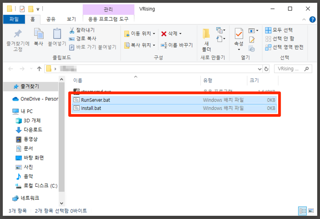Open 문서 (Documents) folder

24,148
